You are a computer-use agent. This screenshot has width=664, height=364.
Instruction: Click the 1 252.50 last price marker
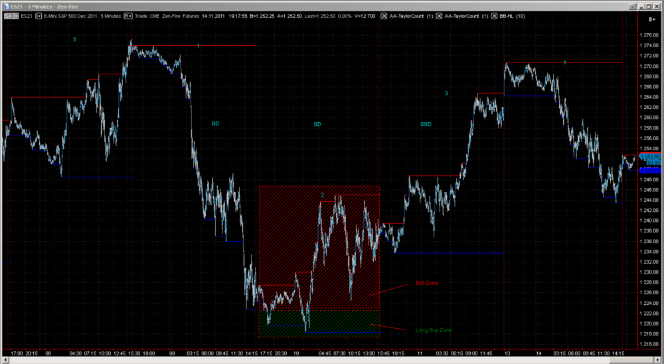(x=649, y=156)
